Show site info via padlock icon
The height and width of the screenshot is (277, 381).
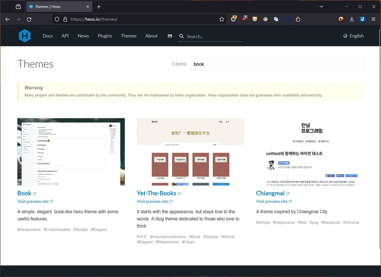pyautogui.click(x=65, y=19)
